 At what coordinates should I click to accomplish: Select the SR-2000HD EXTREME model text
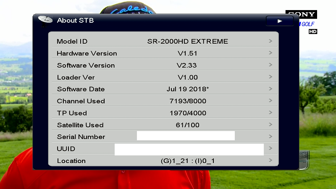pyautogui.click(x=187, y=42)
